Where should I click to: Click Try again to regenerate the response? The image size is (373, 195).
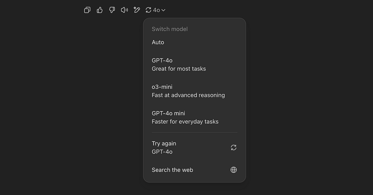pyautogui.click(x=164, y=143)
